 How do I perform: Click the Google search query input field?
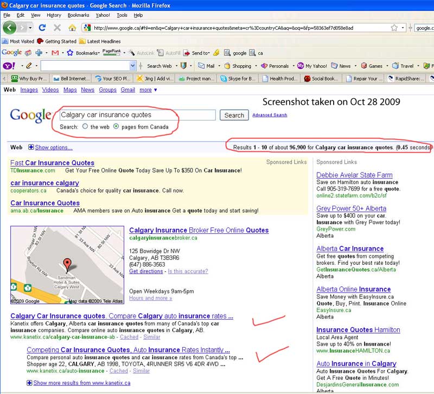point(138,115)
